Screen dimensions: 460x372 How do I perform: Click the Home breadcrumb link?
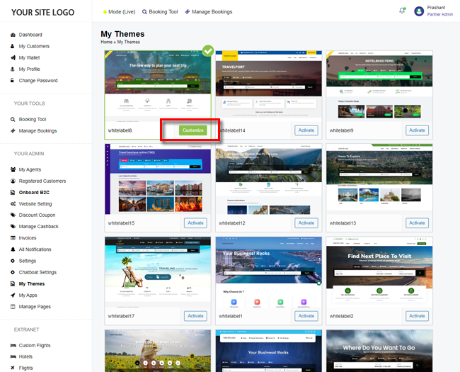tap(106, 42)
